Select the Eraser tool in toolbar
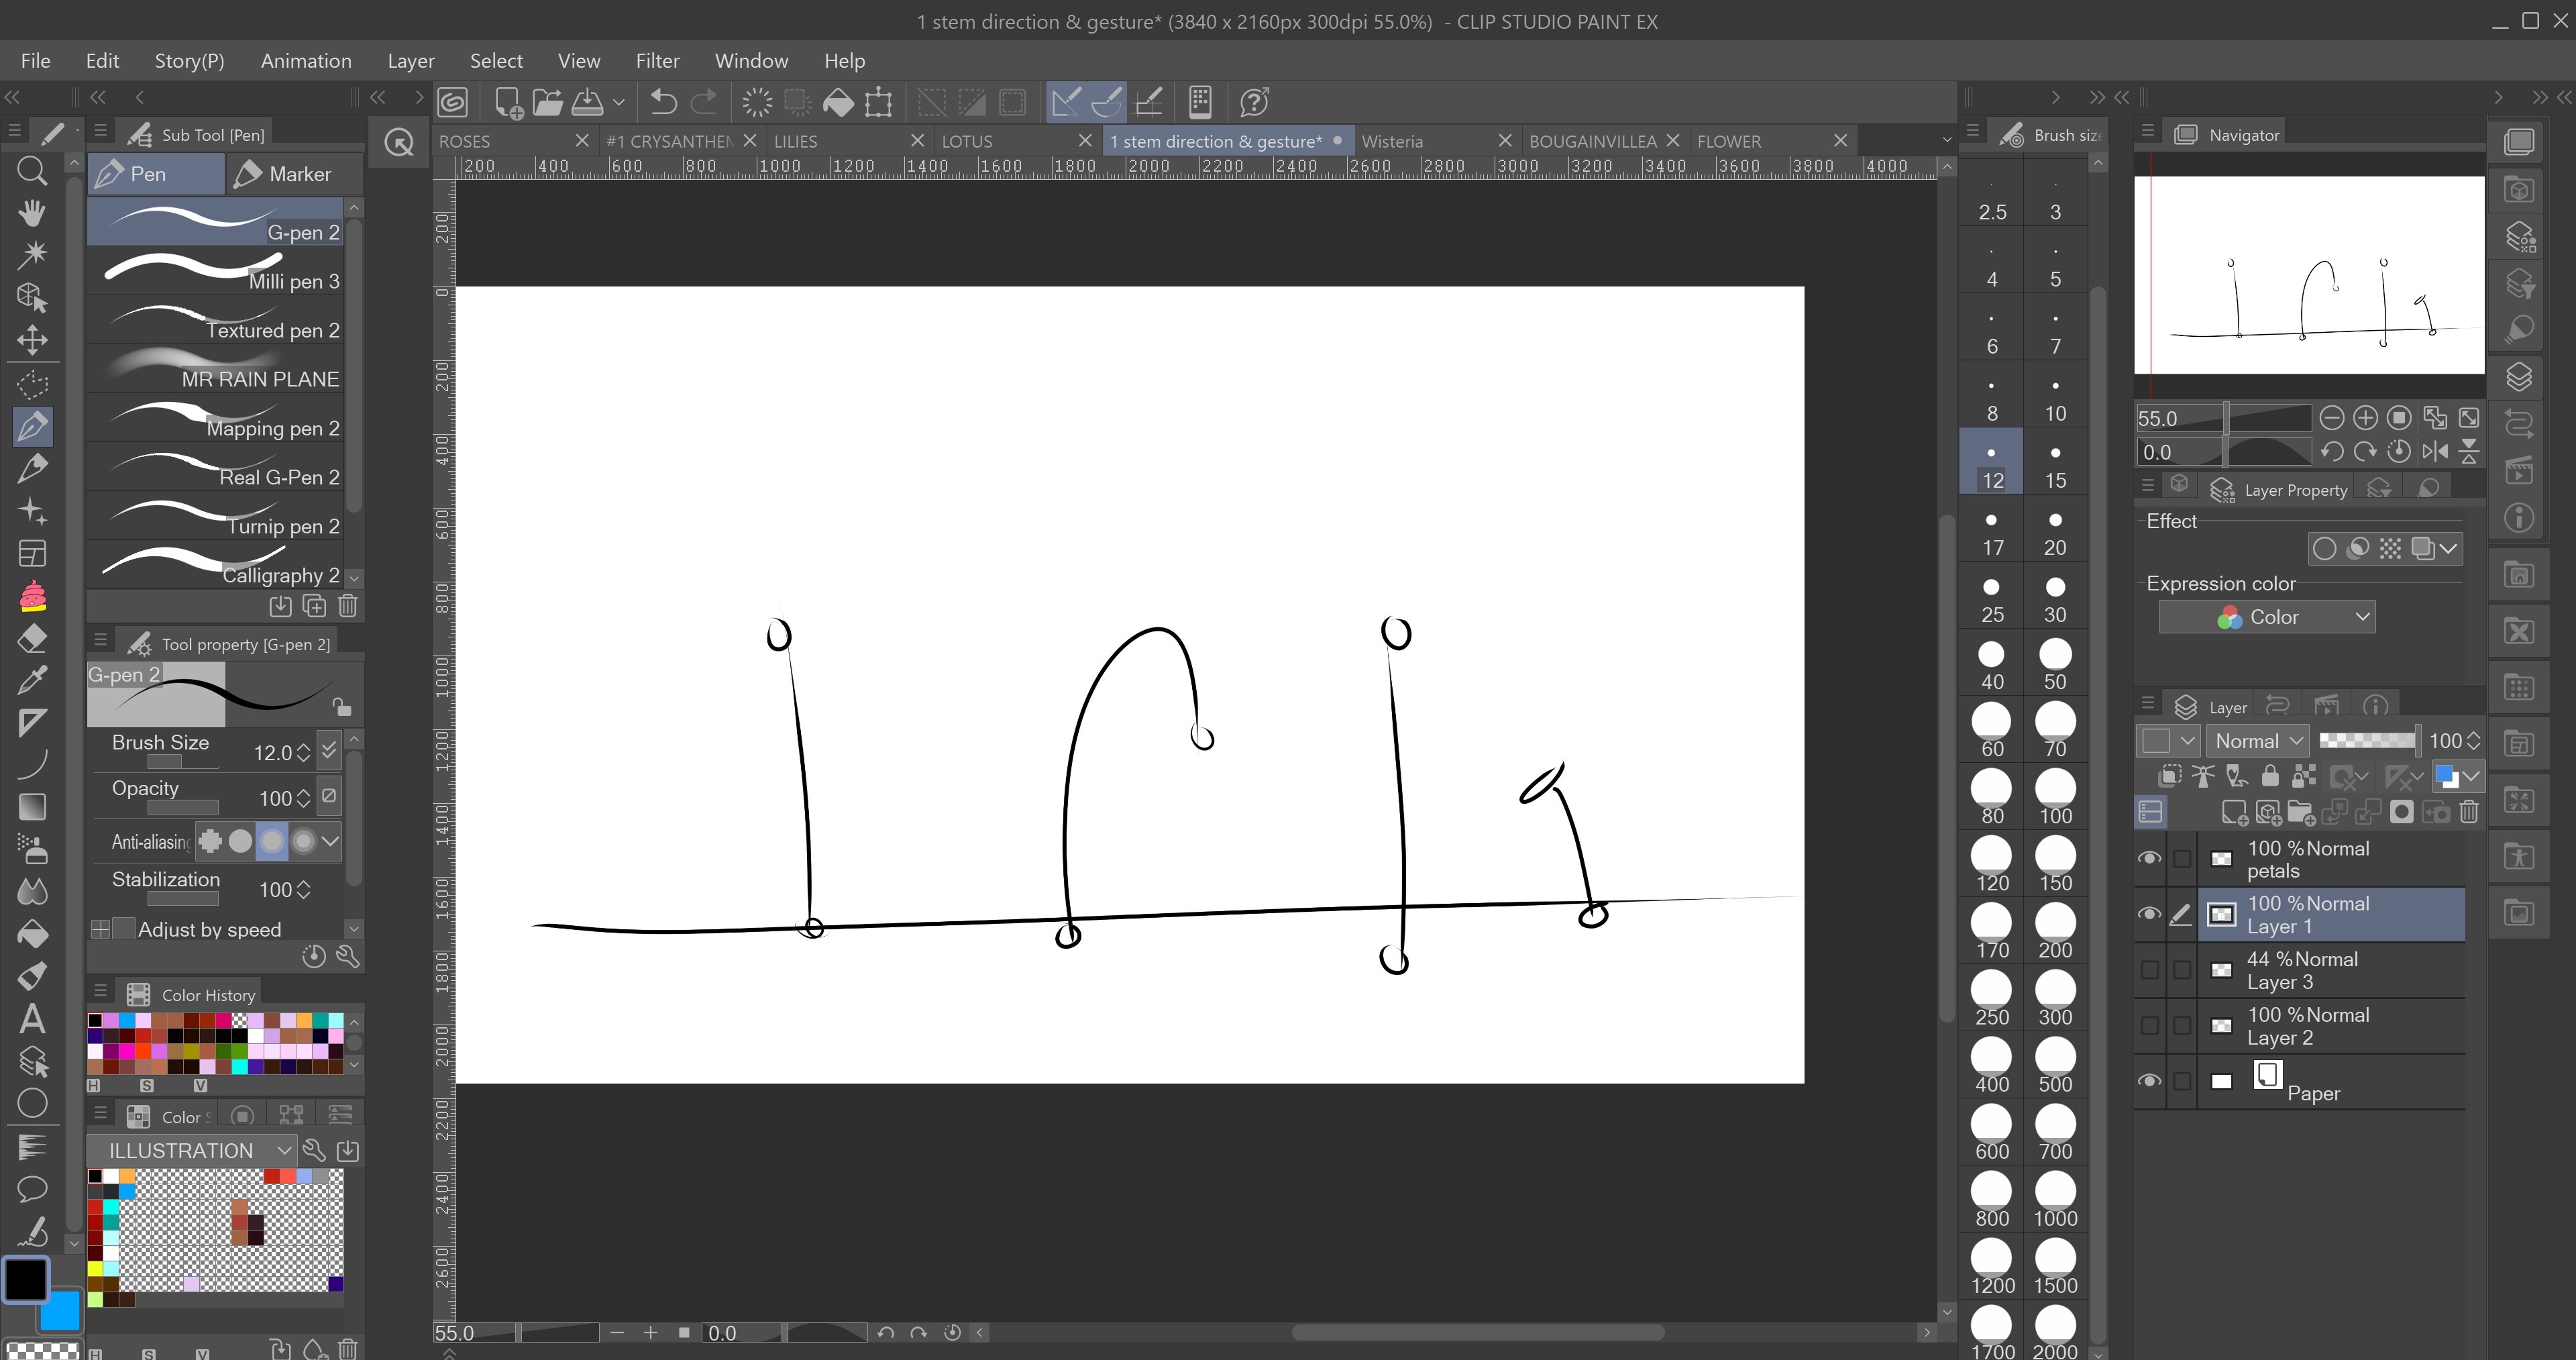 click(32, 638)
